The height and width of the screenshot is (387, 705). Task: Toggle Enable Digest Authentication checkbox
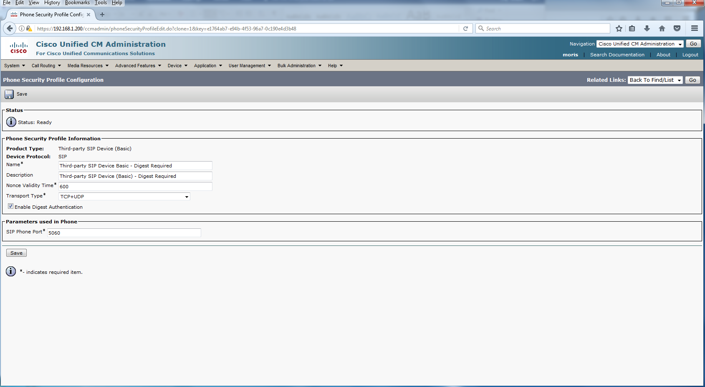click(x=10, y=206)
